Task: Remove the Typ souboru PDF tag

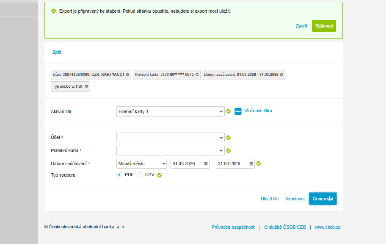Action: (x=86, y=86)
